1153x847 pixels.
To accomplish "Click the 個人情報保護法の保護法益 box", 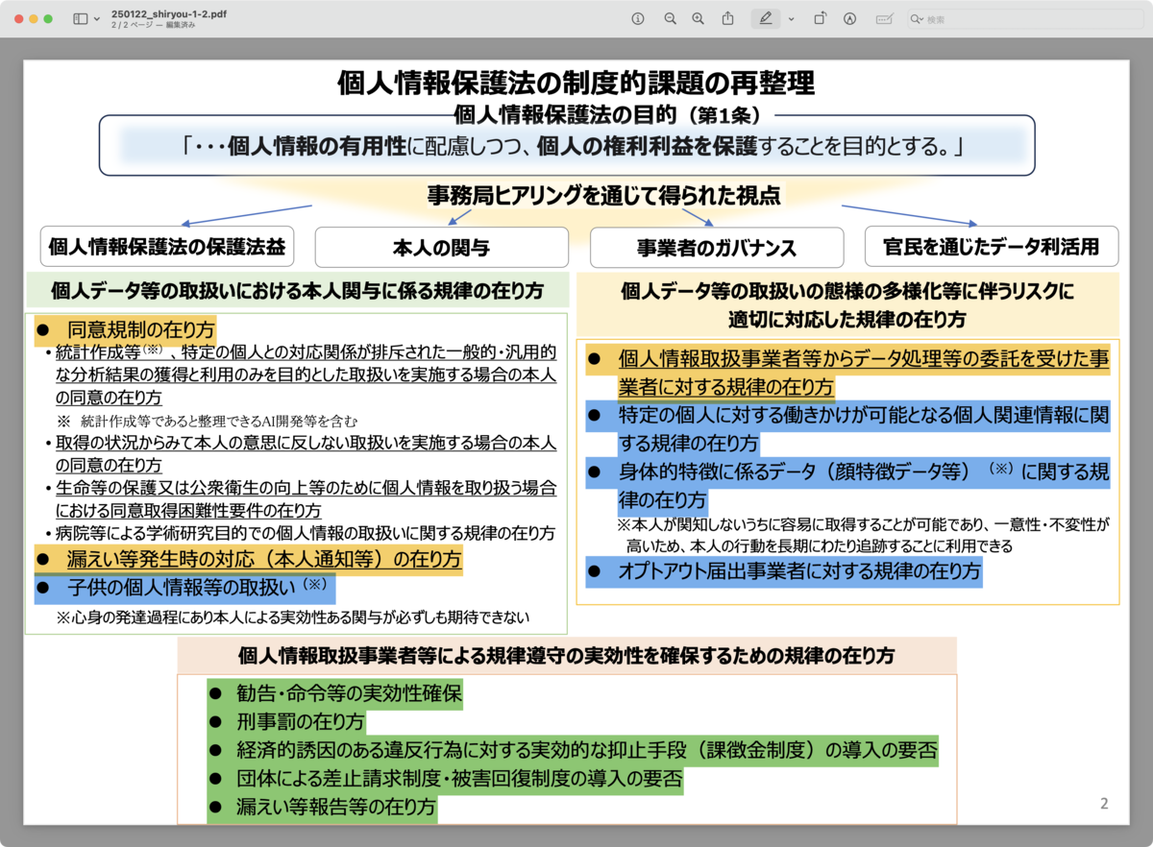I will (167, 247).
